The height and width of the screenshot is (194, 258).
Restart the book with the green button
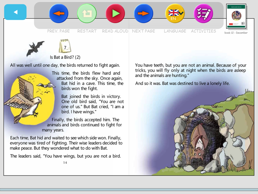(x=87, y=13)
